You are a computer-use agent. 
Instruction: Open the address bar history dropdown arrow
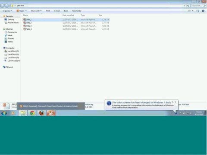(185, 6)
